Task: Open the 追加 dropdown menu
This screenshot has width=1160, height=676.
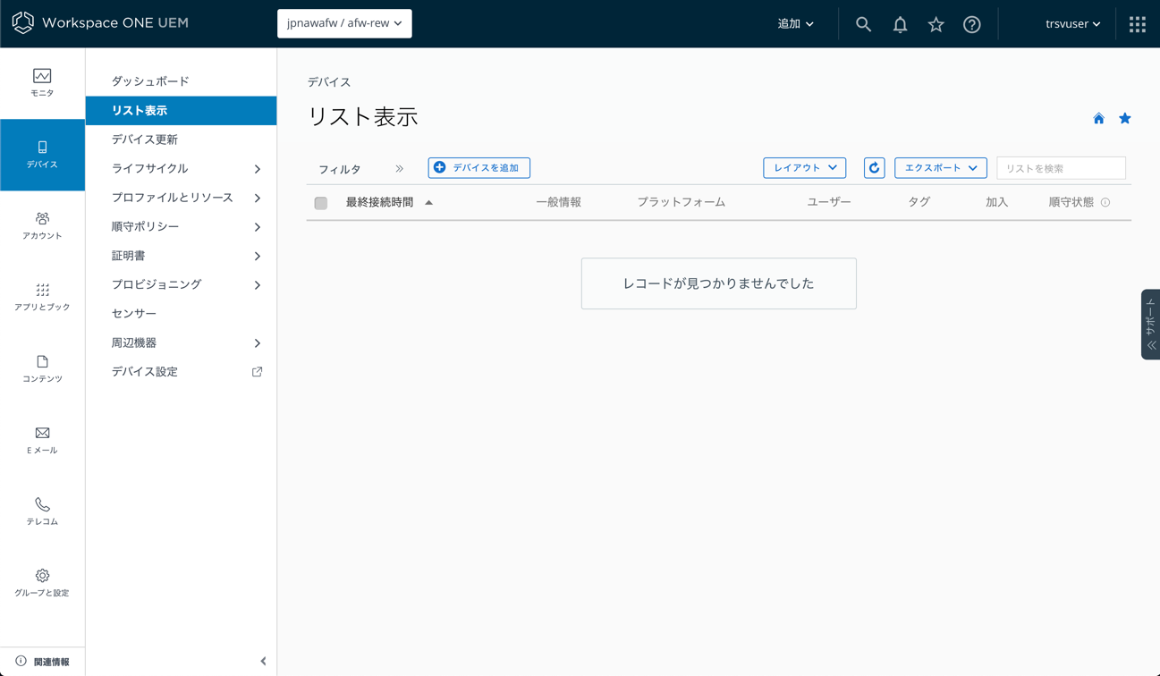Action: [x=795, y=24]
